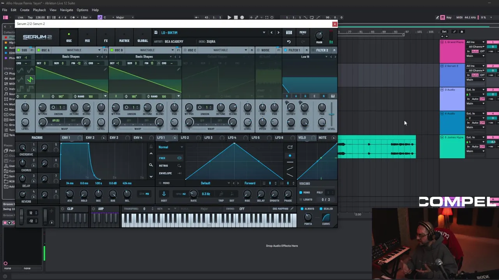Screen dimensions: 499x280
Task: Click the Ableton Play button
Action: point(229,17)
